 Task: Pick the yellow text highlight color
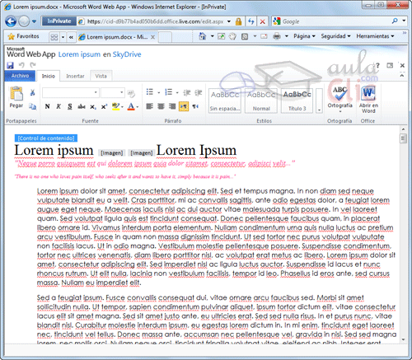[x=116, y=106]
